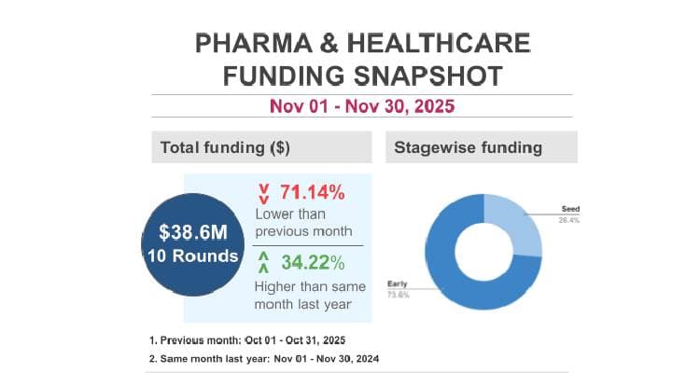Click the Previous month footnote
Screen dimensions: 700x373
(254, 339)
